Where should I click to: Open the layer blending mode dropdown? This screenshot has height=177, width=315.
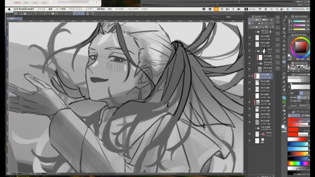pos(258,20)
